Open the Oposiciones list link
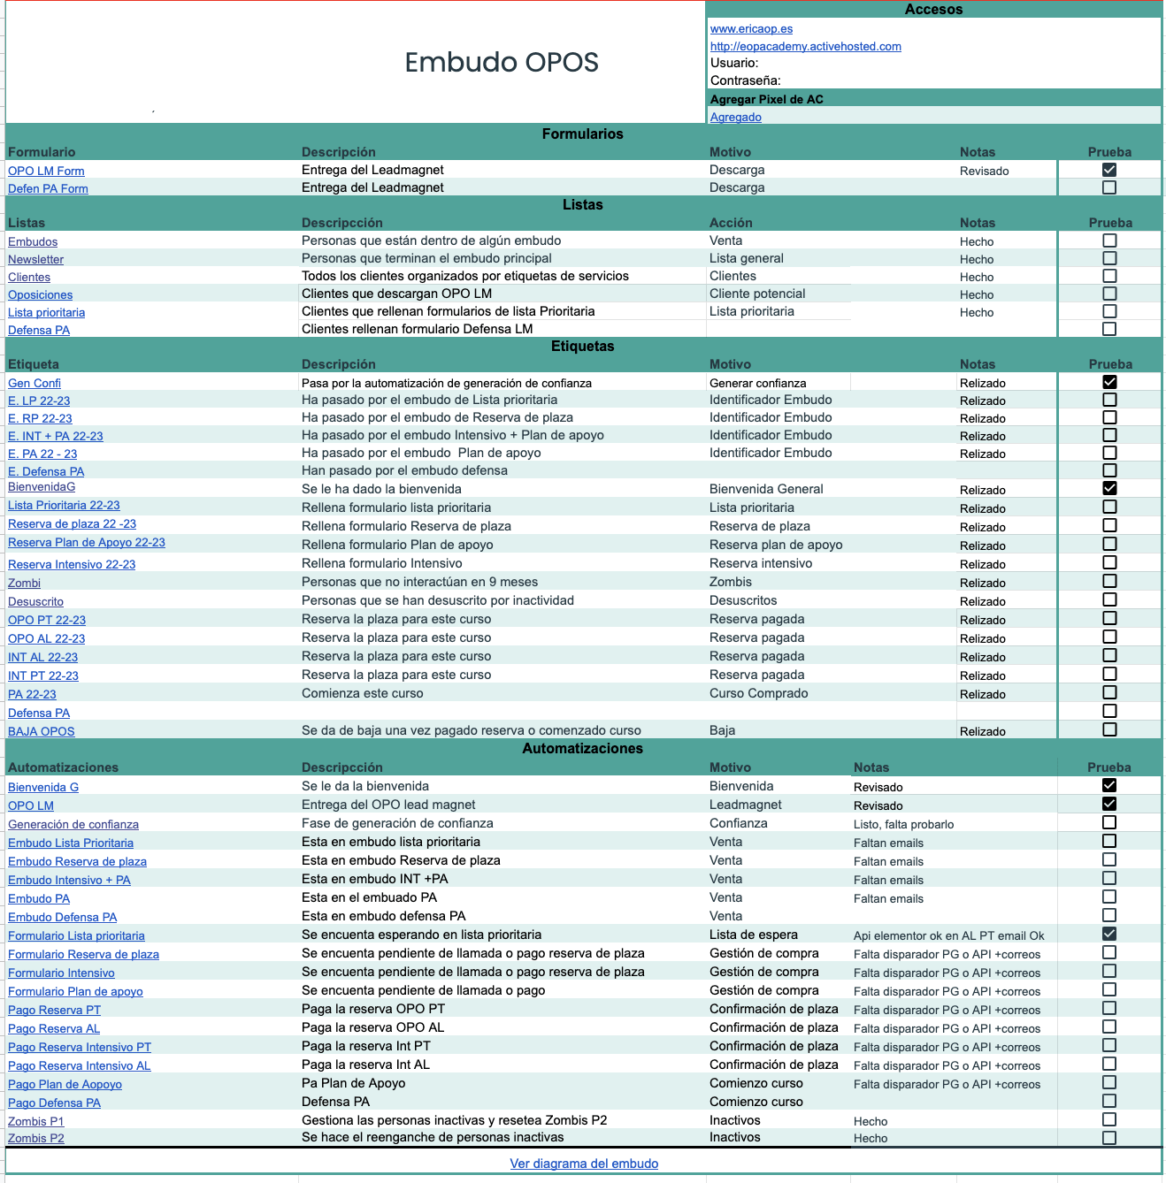This screenshot has width=1166, height=1183. pyautogui.click(x=40, y=294)
